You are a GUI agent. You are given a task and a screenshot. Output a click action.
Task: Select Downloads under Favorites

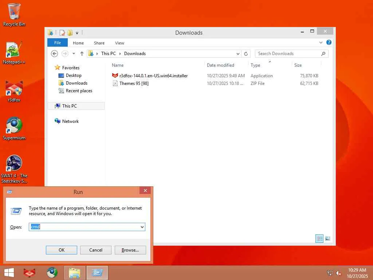(76, 83)
